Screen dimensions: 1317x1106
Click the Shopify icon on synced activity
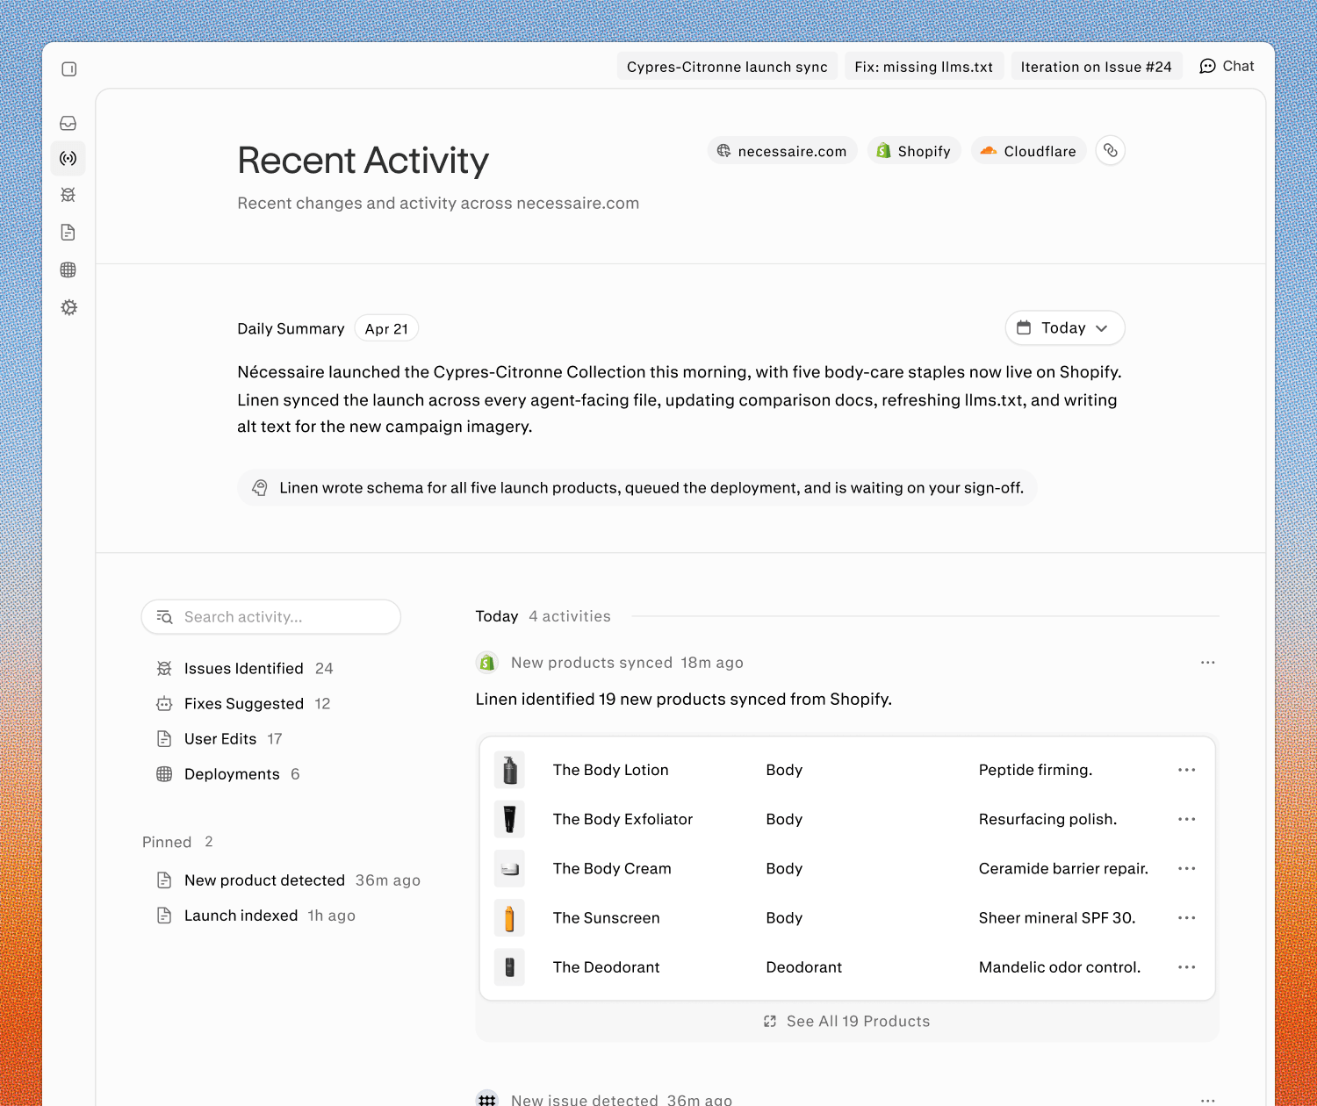pyautogui.click(x=487, y=663)
